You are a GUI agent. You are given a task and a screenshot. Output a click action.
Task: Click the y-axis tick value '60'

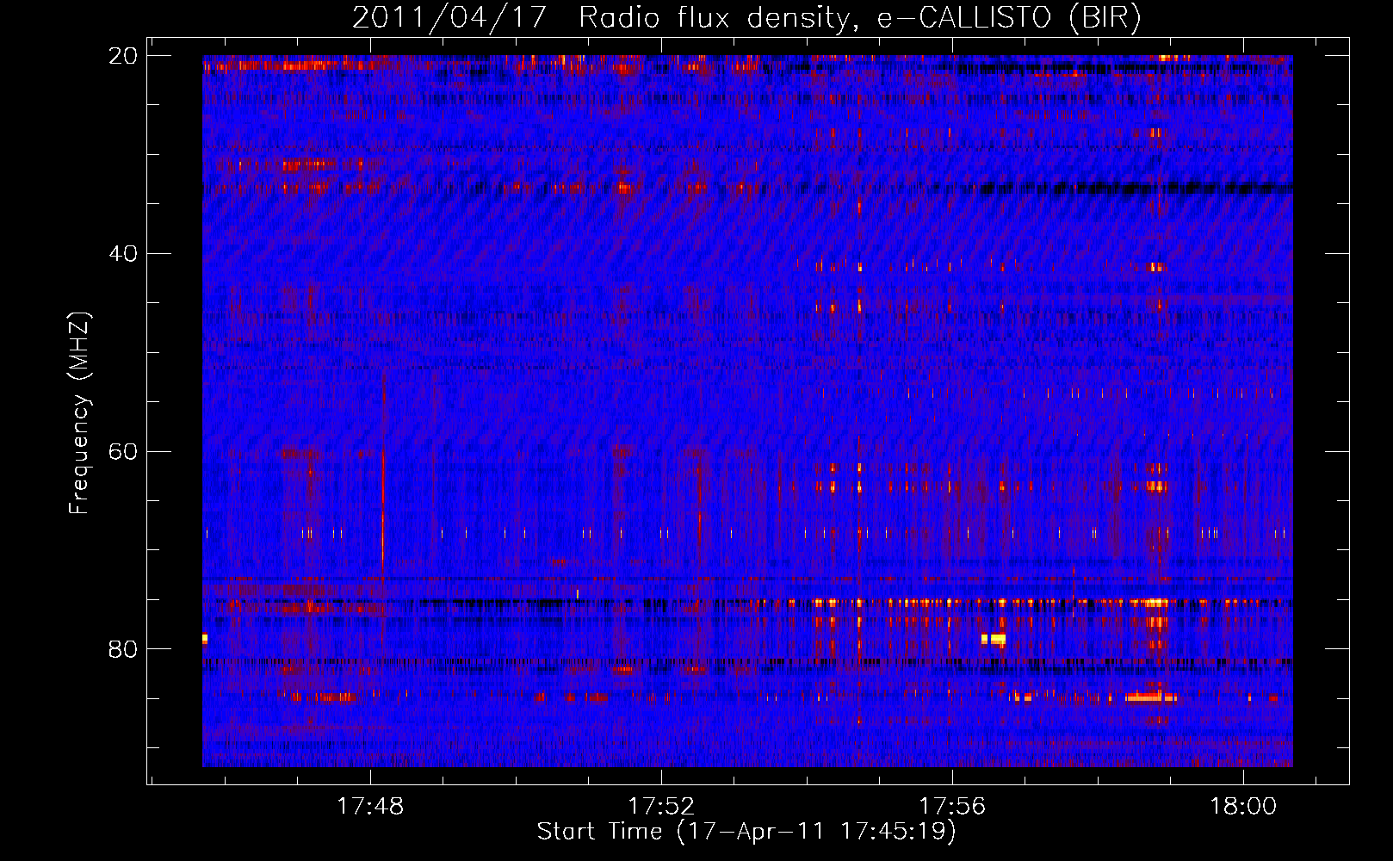122,452
